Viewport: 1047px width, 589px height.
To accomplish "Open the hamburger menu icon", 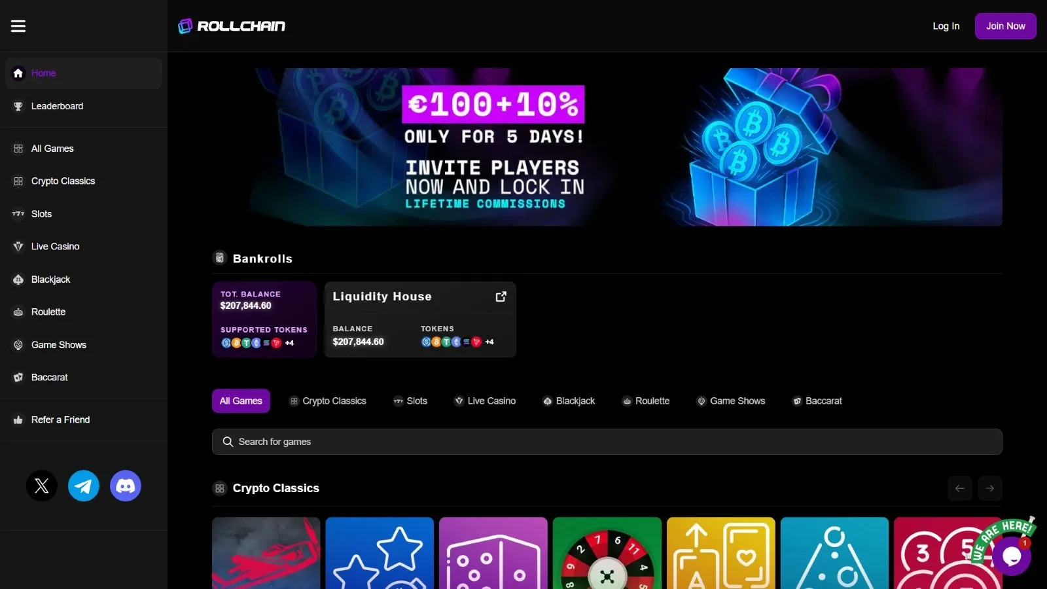I will coord(18,26).
